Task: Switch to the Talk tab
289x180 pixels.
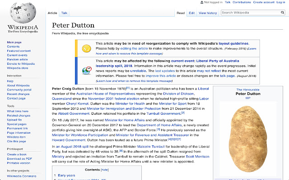Action: pos(64,13)
